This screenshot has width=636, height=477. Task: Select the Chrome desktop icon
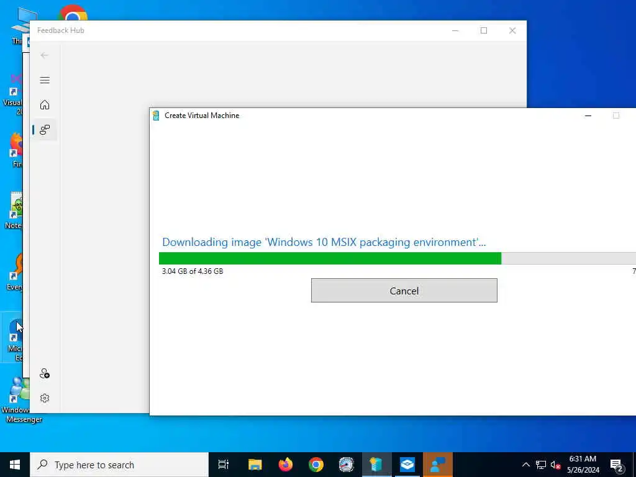[73, 13]
